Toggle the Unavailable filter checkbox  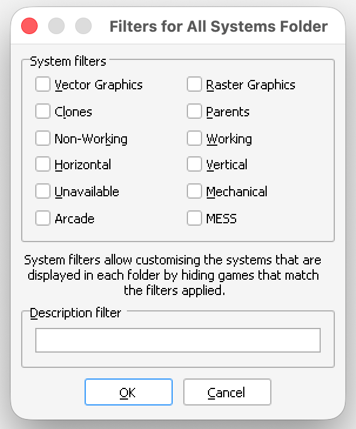[x=43, y=192]
